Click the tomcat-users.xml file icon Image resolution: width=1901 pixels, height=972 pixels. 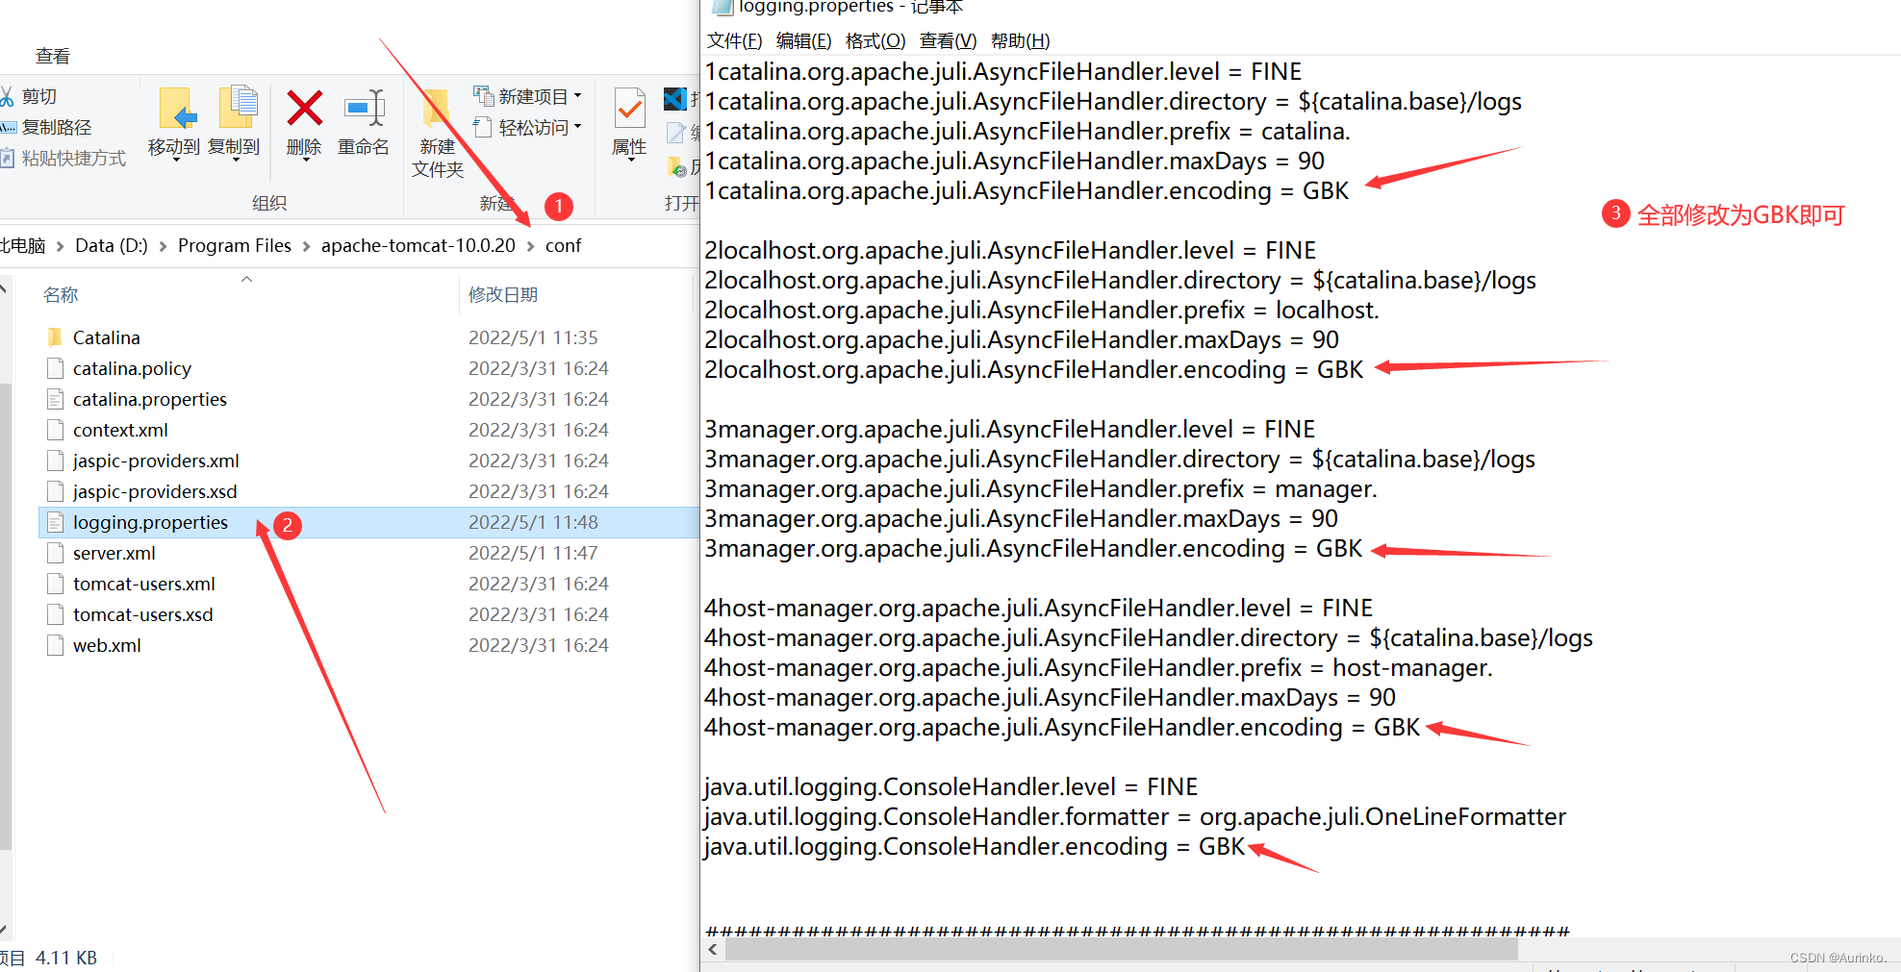click(56, 584)
